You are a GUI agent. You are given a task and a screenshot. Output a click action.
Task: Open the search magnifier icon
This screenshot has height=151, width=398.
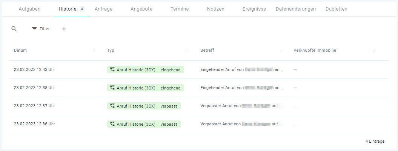[x=14, y=29]
